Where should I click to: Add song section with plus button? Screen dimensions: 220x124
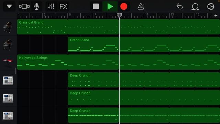point(216,15)
